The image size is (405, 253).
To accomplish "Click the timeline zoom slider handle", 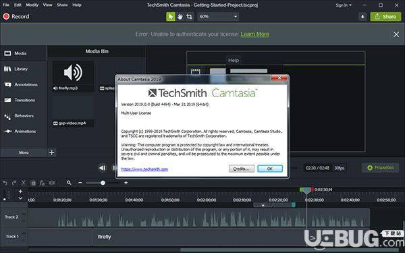I will [x=103, y=183].
